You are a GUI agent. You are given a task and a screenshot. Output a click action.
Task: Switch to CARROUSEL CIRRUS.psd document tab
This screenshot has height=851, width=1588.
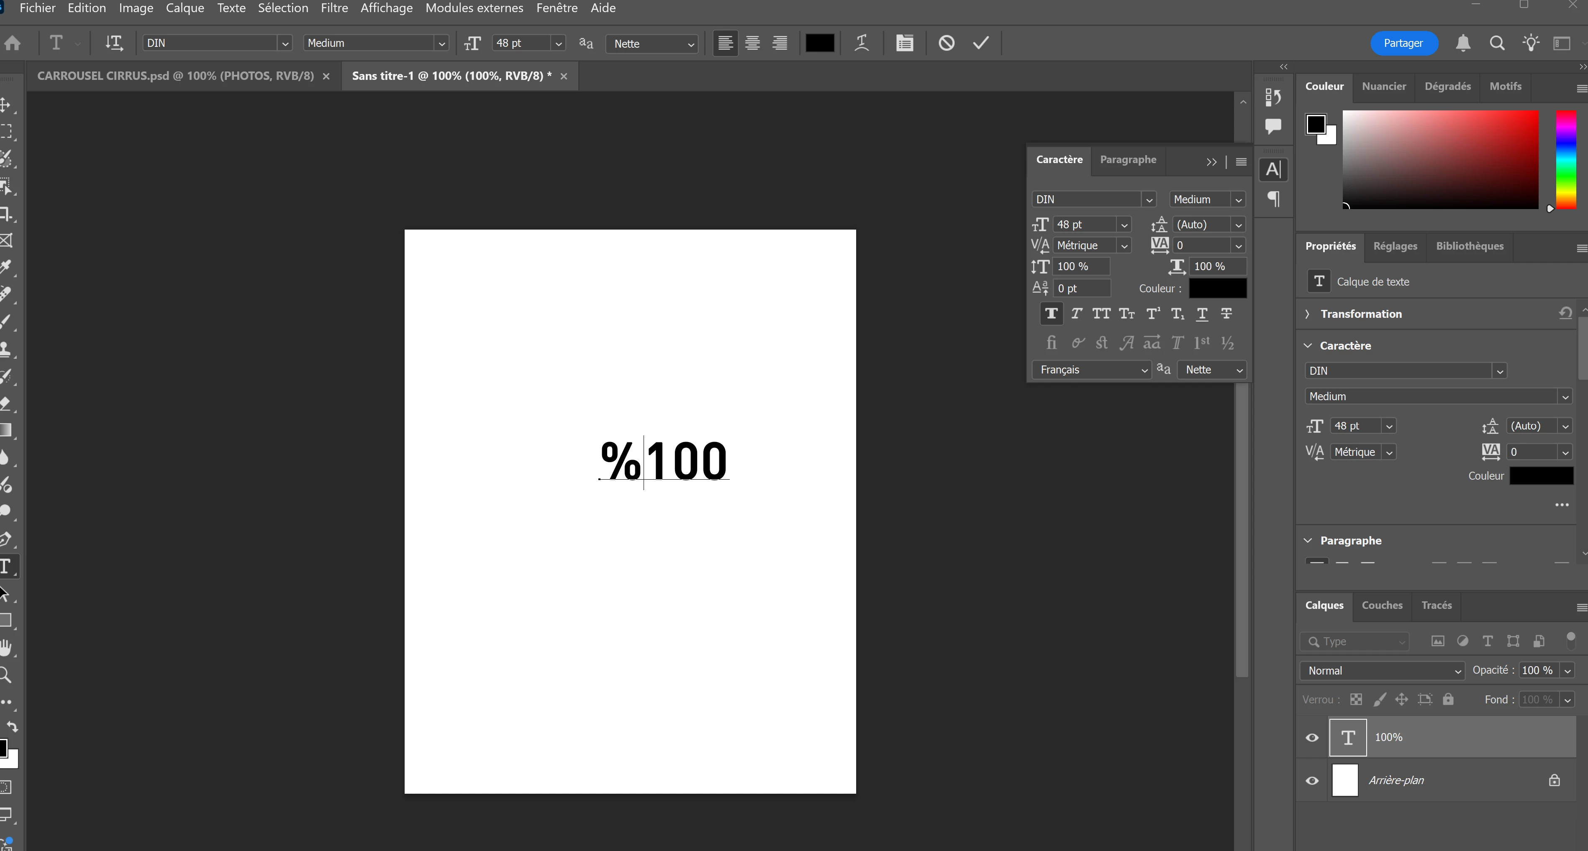[175, 76]
